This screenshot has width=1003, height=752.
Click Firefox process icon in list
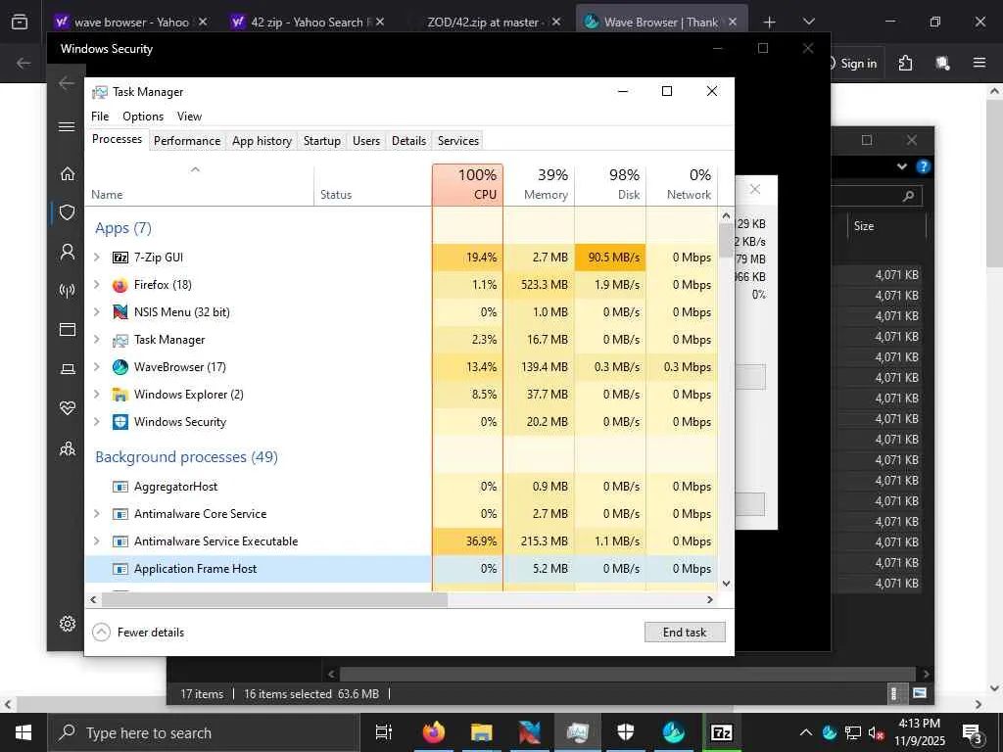(x=120, y=285)
